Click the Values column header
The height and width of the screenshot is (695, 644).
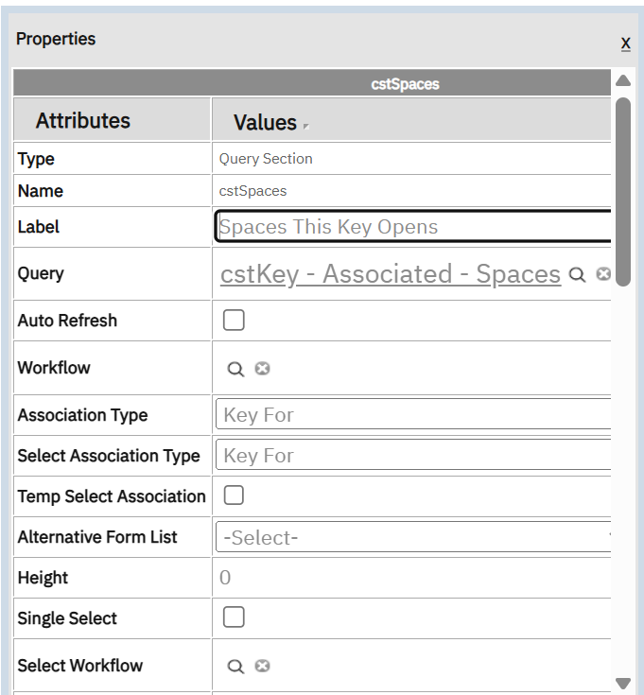411,120
